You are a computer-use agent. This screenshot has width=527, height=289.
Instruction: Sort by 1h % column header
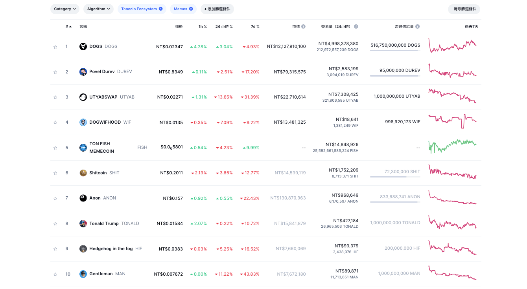click(x=203, y=27)
